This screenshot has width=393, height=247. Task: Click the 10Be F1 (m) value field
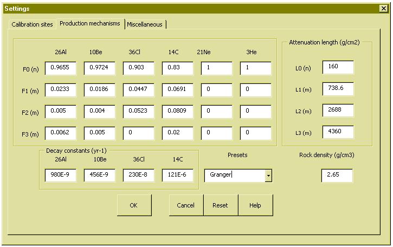[x=99, y=89]
